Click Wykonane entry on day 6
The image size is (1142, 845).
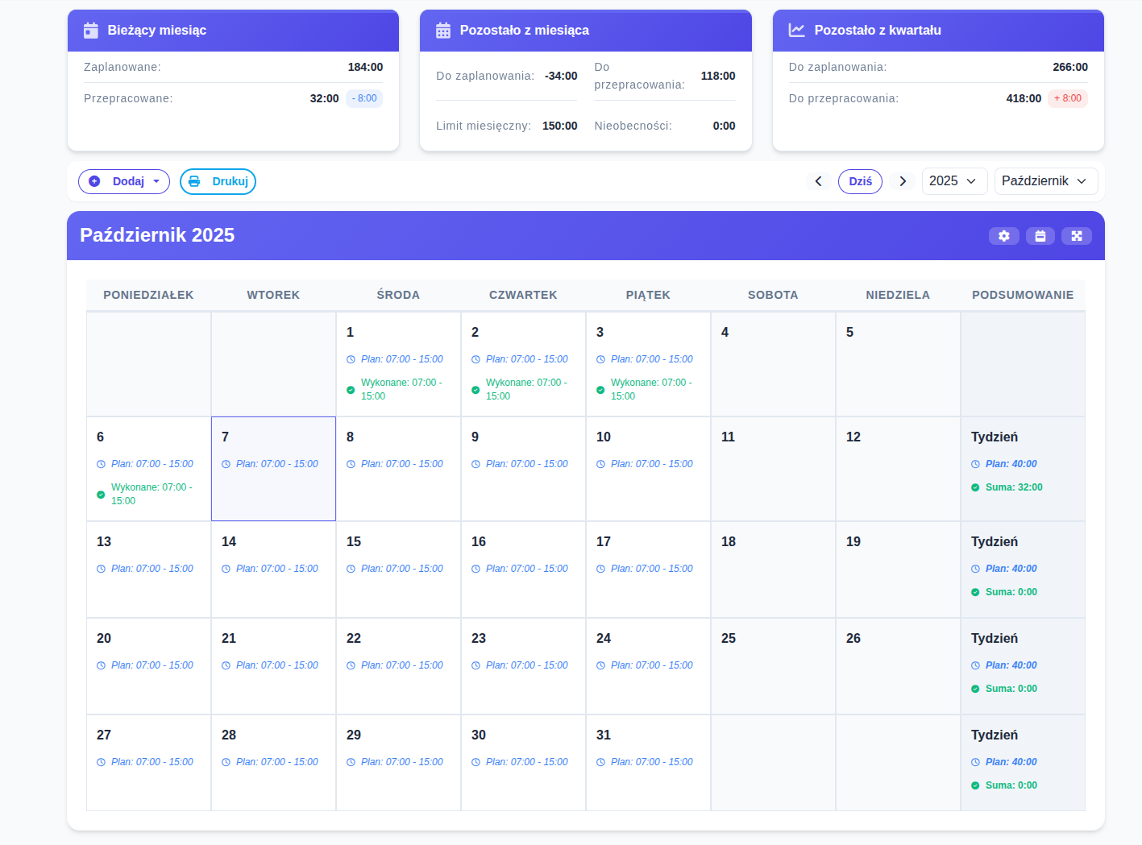pos(151,494)
